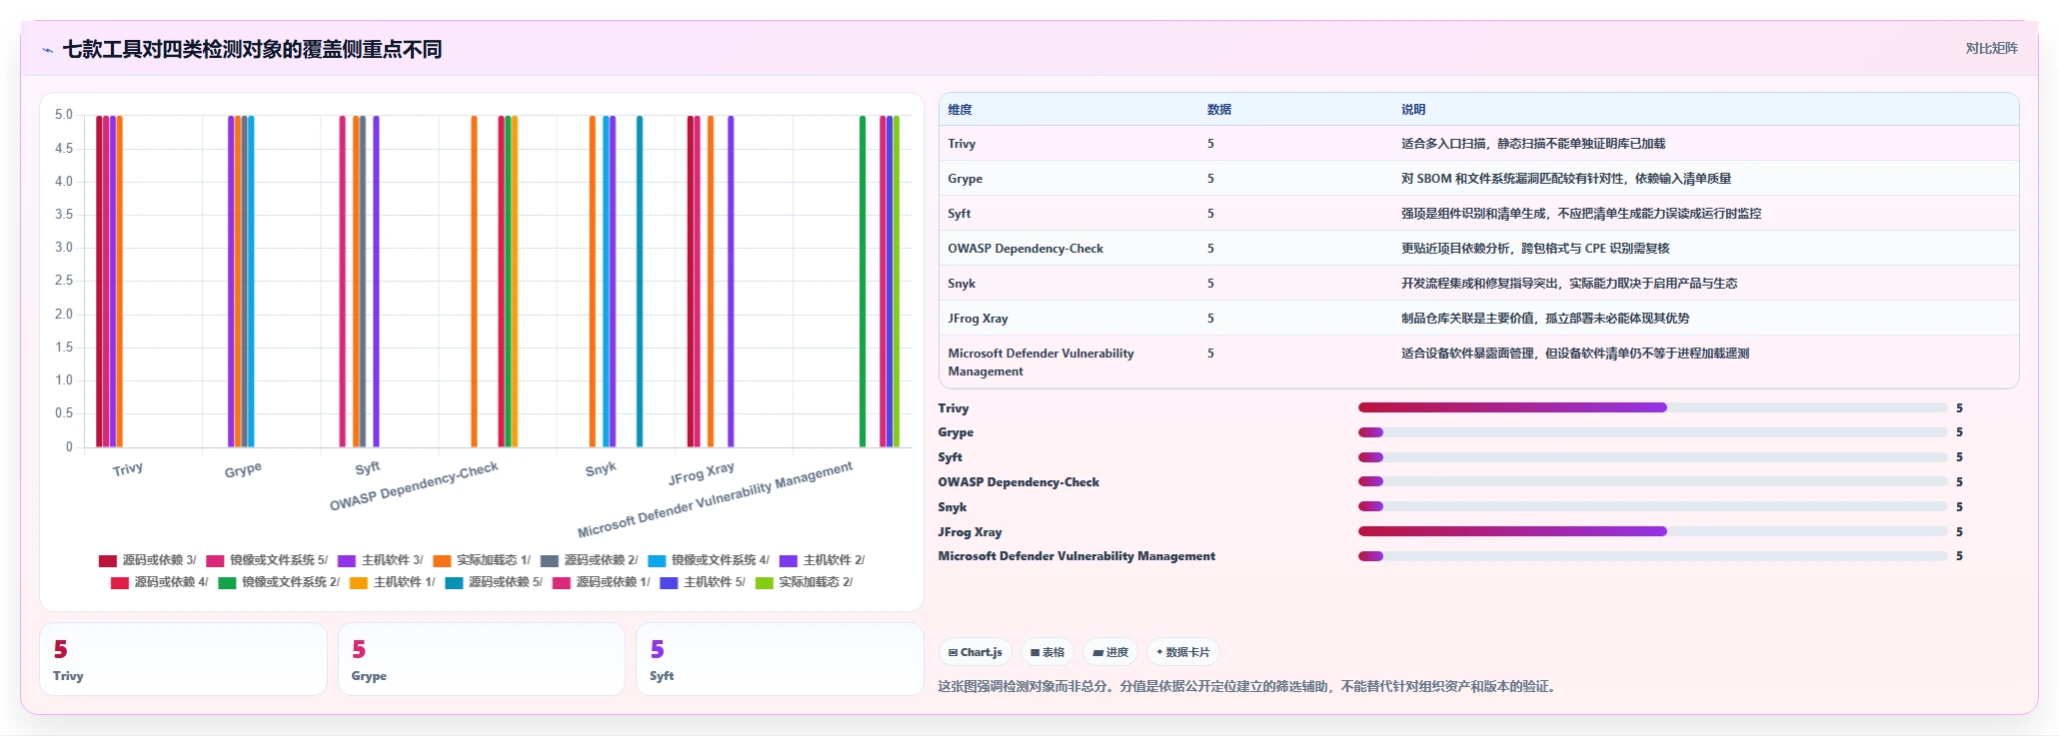Toggle the 源码或依赖 2/ legend series
The height and width of the screenshot is (736, 2059).
tap(589, 560)
